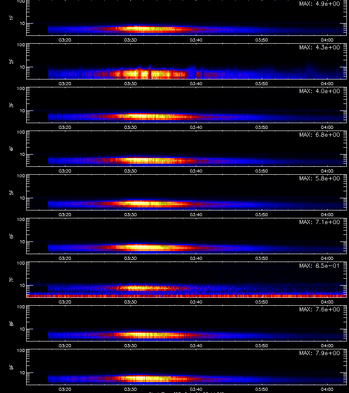Select the 03:20 tick label under panel 9F
This screenshot has width=349, height=393.
pyautogui.click(x=65, y=389)
